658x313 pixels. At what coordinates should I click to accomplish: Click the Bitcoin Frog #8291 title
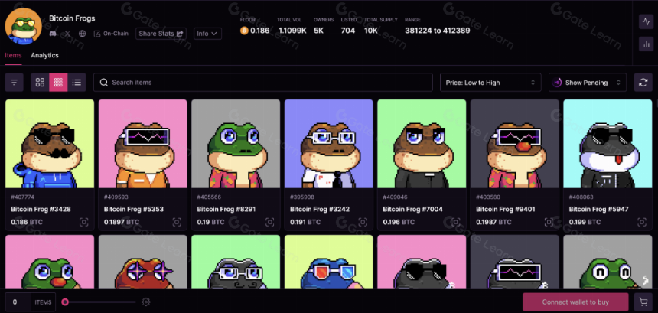tap(226, 209)
